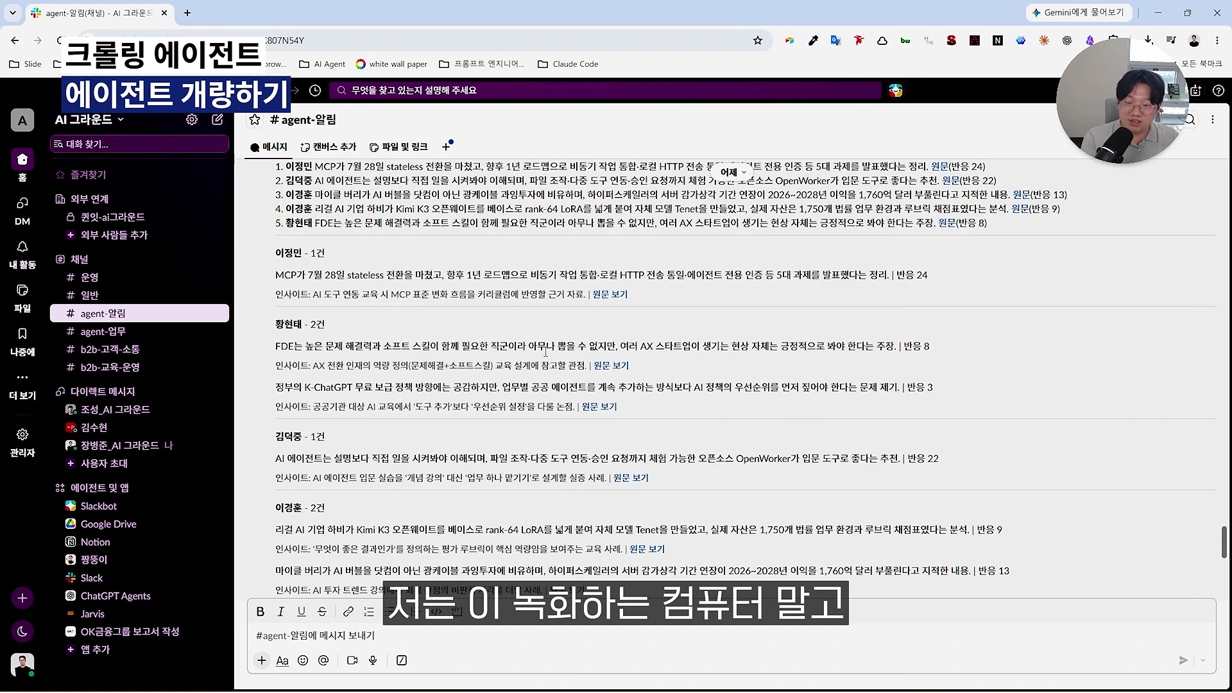Open Chrome tab search dropdown
This screenshot has width=1232, height=693.
click(x=13, y=13)
